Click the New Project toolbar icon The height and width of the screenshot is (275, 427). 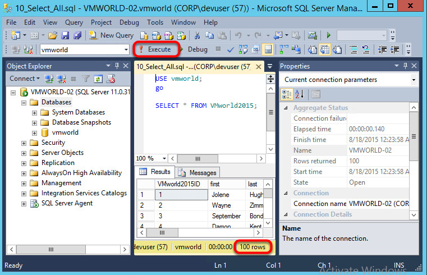(x=16, y=35)
